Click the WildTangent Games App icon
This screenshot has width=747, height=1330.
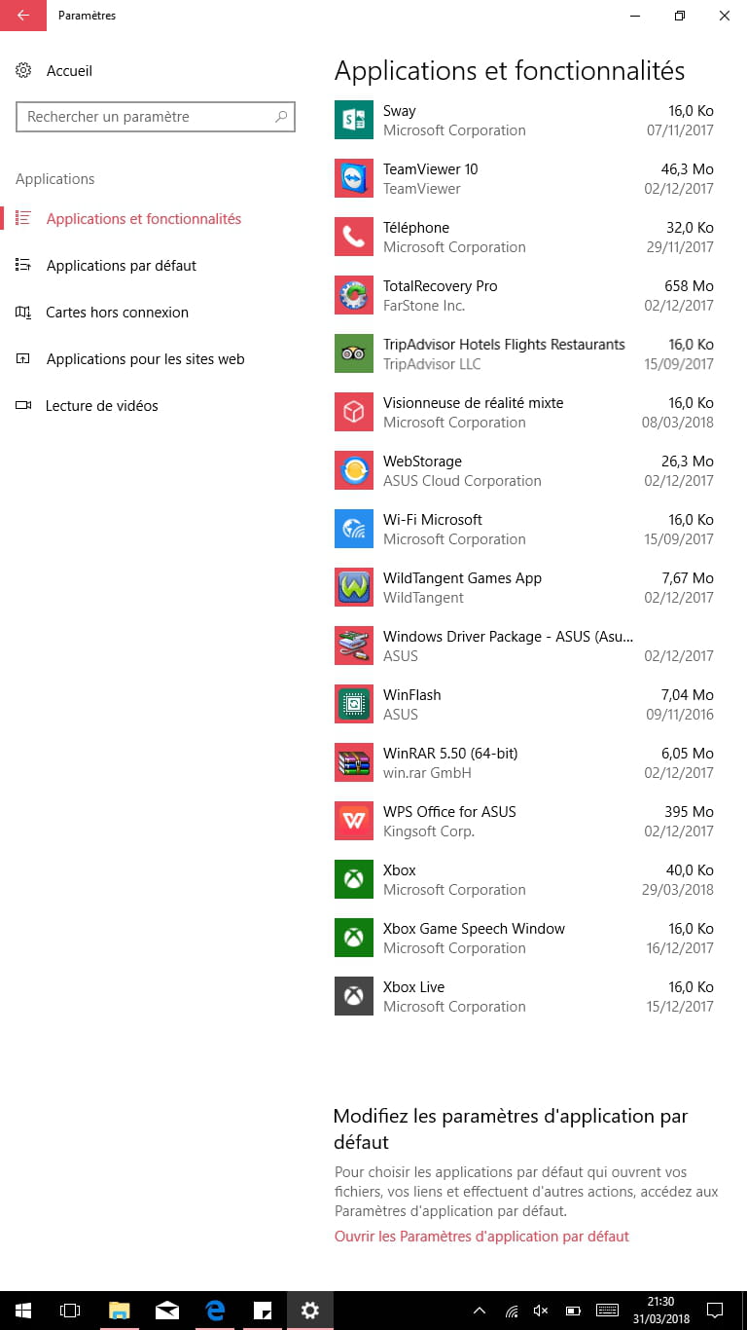tap(354, 587)
